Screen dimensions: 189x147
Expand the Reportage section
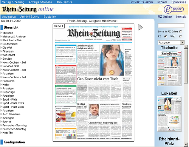tap(9, 92)
